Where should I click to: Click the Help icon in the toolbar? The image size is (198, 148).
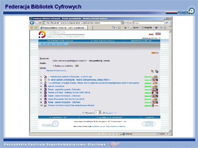tap(156, 28)
